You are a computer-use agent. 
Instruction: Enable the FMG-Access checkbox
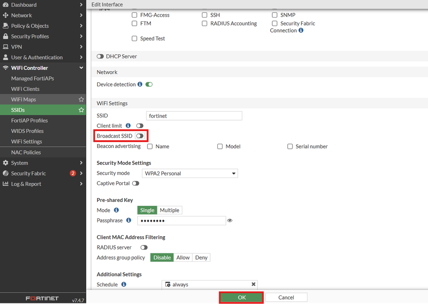134,15
